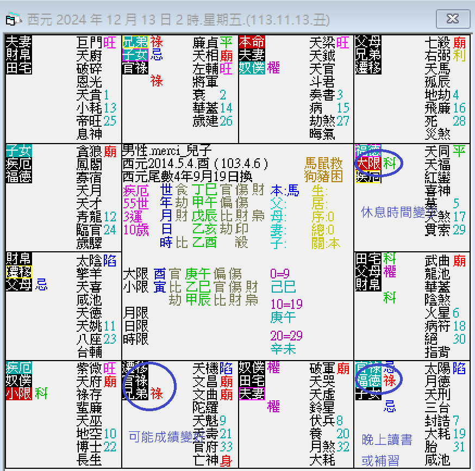Select the 歲驛 text

89,243
